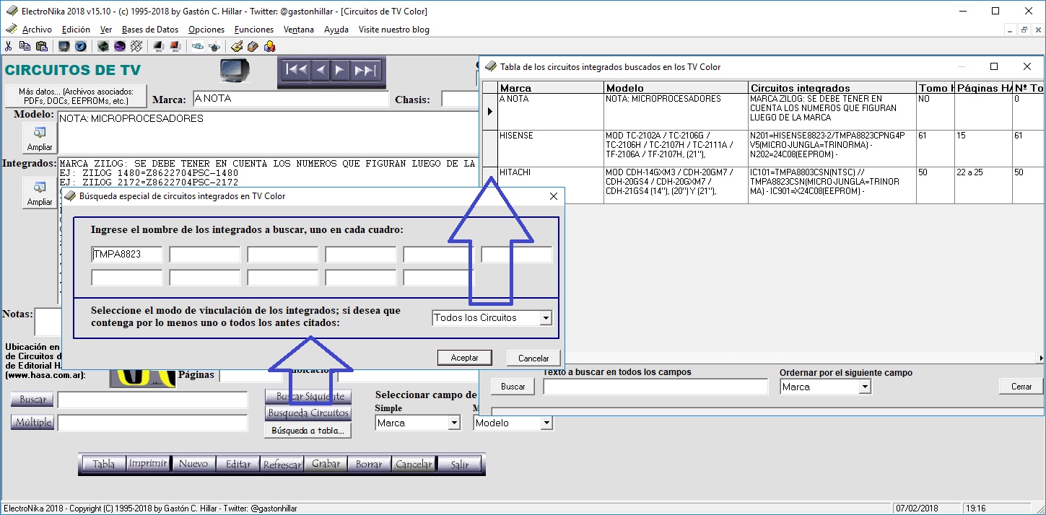Click the grey monitor toolbar icon

pyautogui.click(x=158, y=46)
